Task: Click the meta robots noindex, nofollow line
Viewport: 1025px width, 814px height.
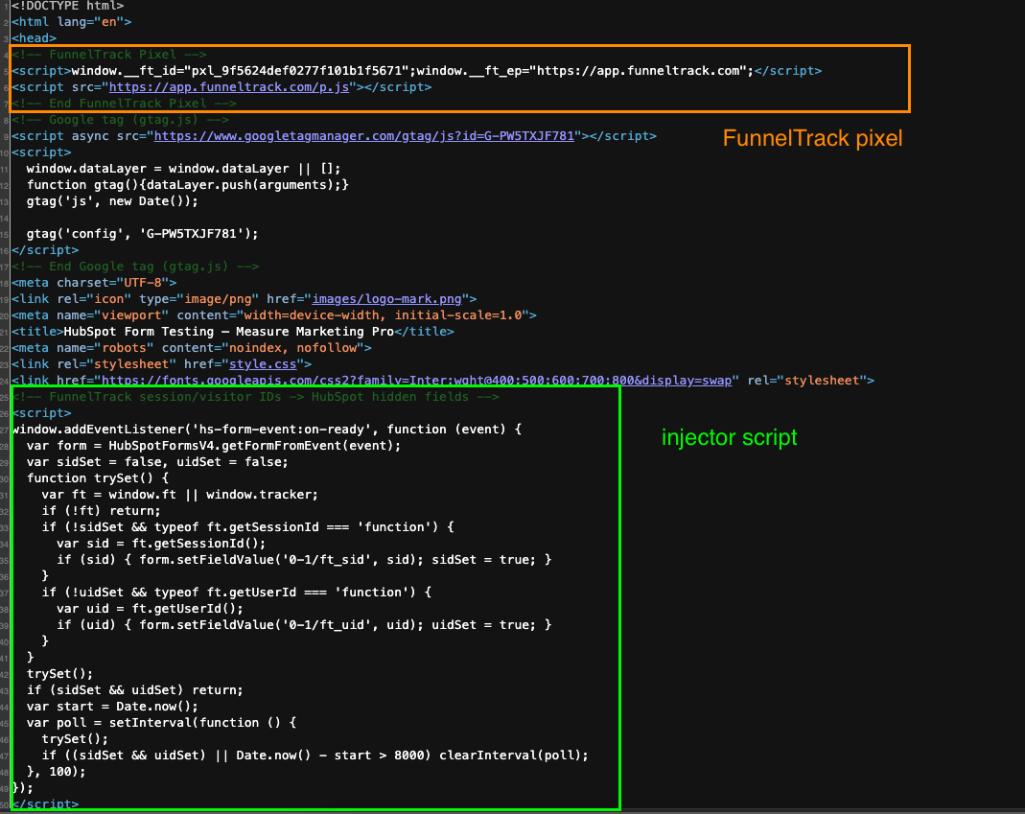Action: 192,348
